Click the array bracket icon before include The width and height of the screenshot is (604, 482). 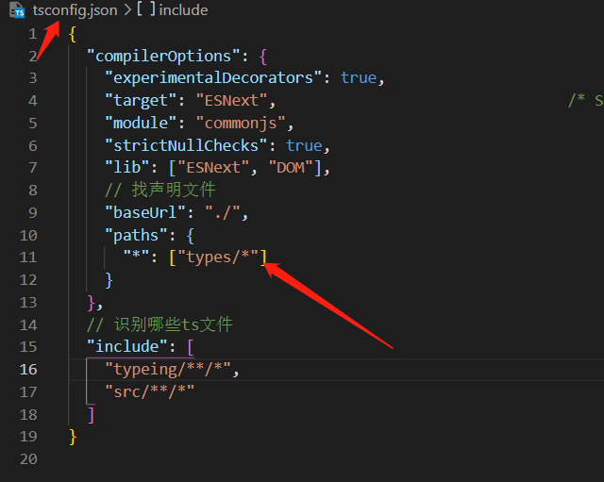click(x=146, y=9)
